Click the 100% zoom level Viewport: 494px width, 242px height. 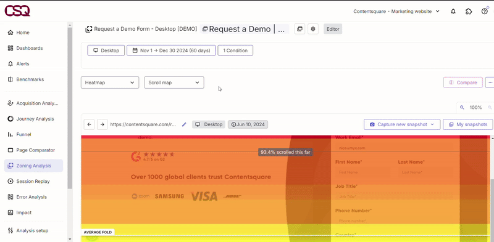tap(475, 108)
